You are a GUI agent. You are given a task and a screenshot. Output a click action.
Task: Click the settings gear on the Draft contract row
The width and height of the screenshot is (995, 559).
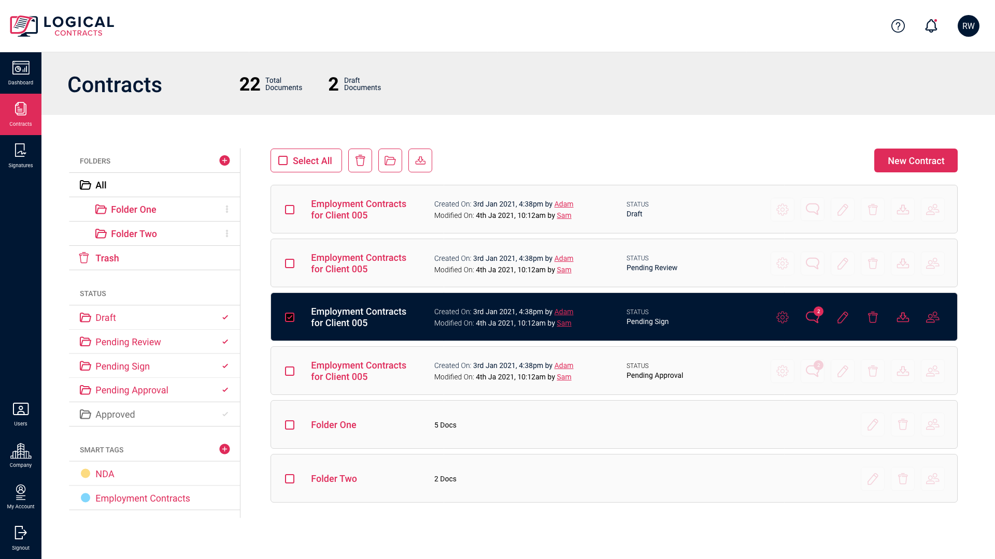(782, 210)
